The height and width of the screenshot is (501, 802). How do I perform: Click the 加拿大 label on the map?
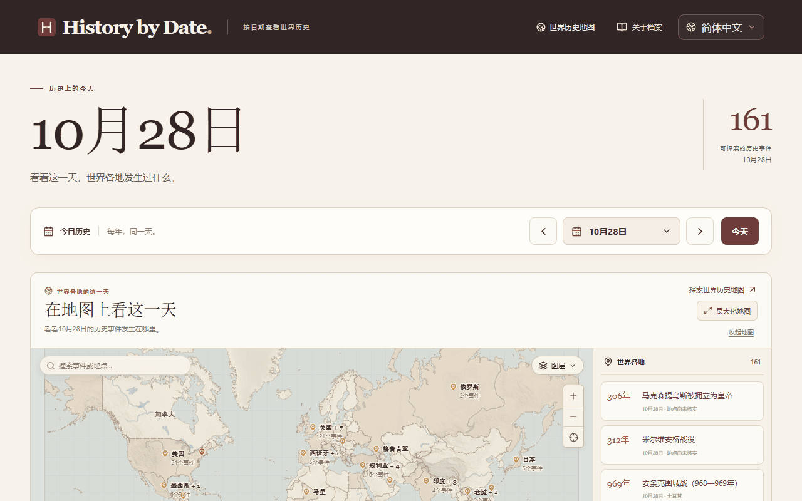click(165, 414)
